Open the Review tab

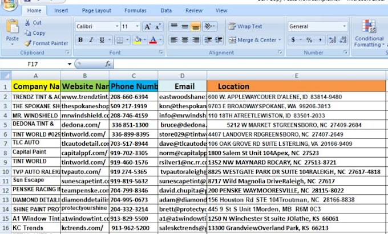click(194, 11)
